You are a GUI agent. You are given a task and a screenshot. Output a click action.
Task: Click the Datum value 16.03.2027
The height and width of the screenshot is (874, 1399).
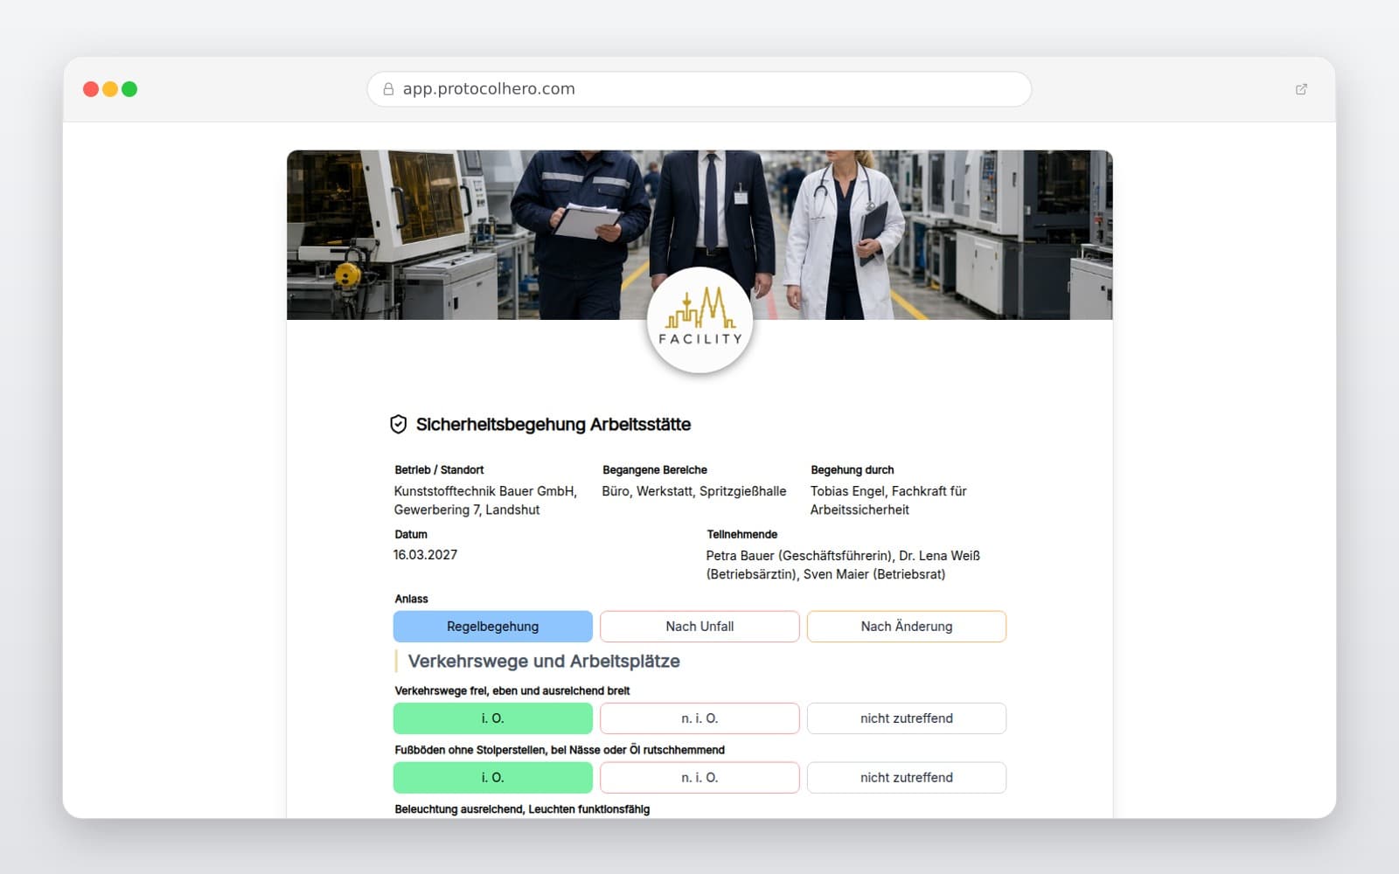[x=425, y=555]
